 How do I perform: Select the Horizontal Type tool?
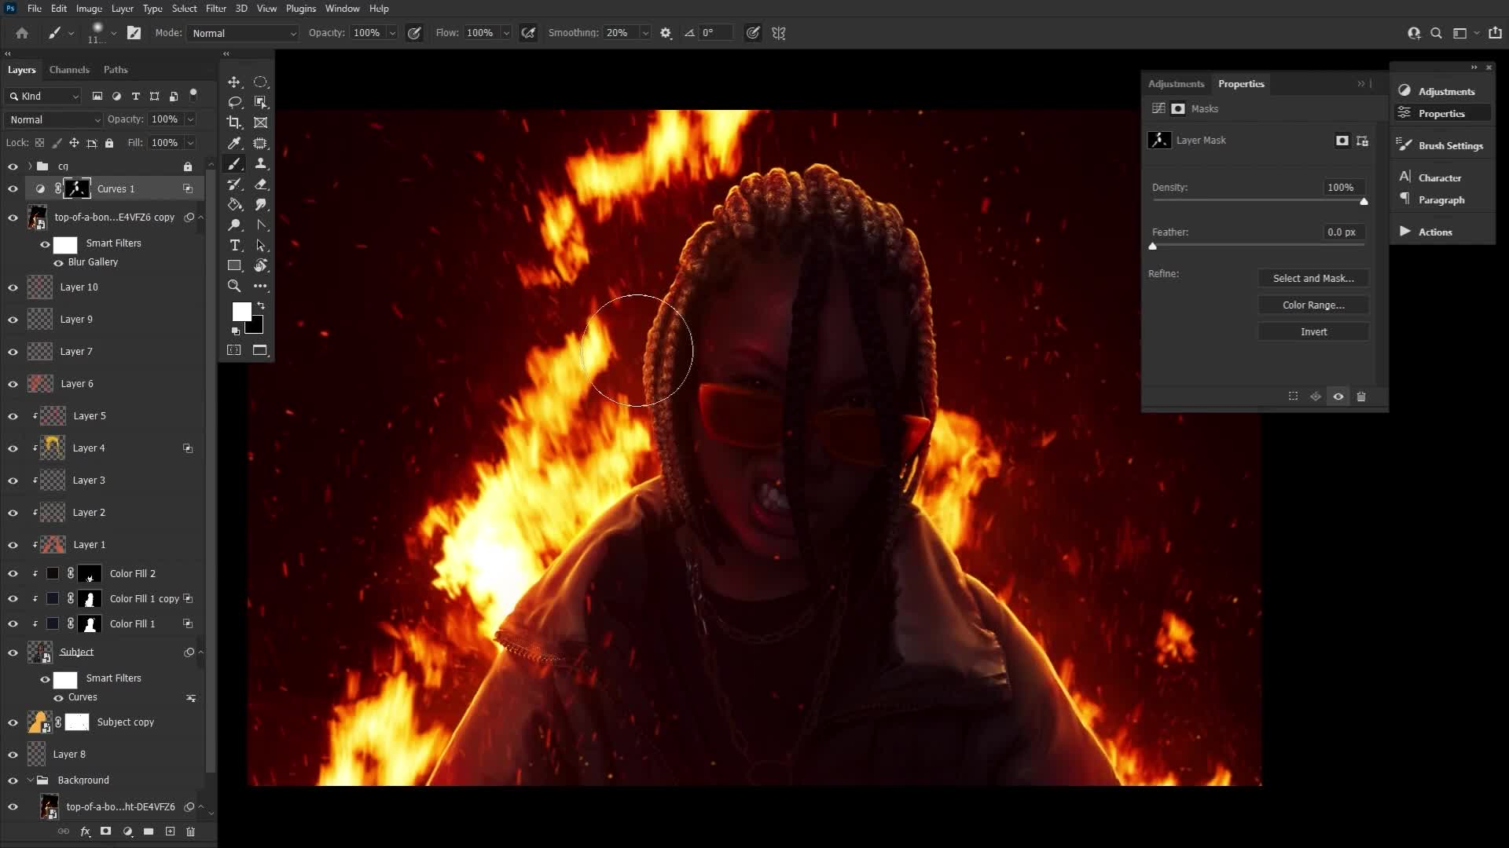click(235, 245)
